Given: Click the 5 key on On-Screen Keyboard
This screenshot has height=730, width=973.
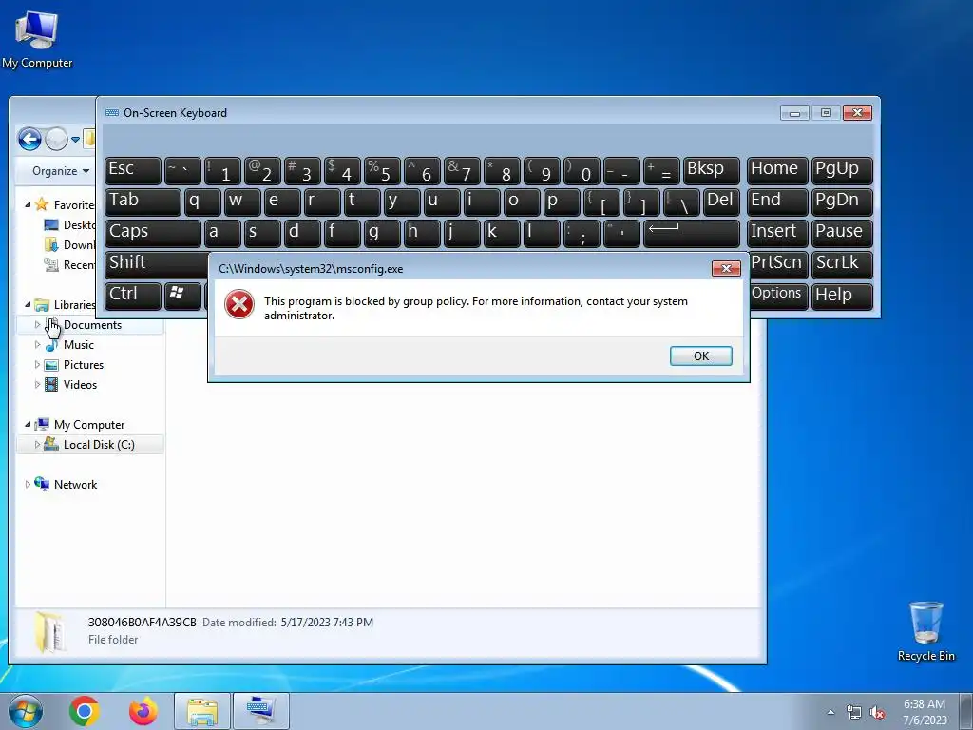Looking at the screenshot, I should (382, 170).
